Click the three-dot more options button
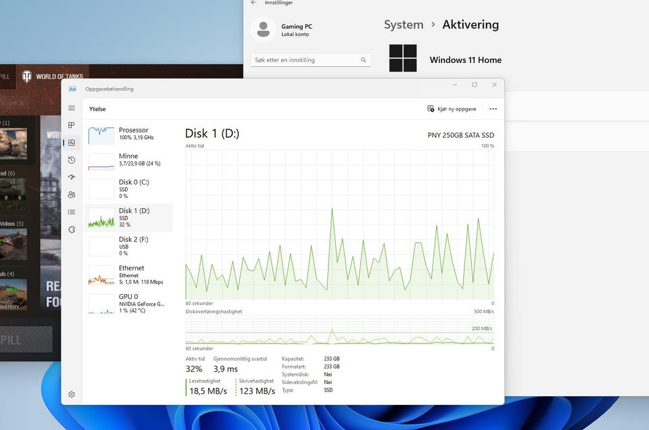This screenshot has height=430, width=649. (493, 109)
